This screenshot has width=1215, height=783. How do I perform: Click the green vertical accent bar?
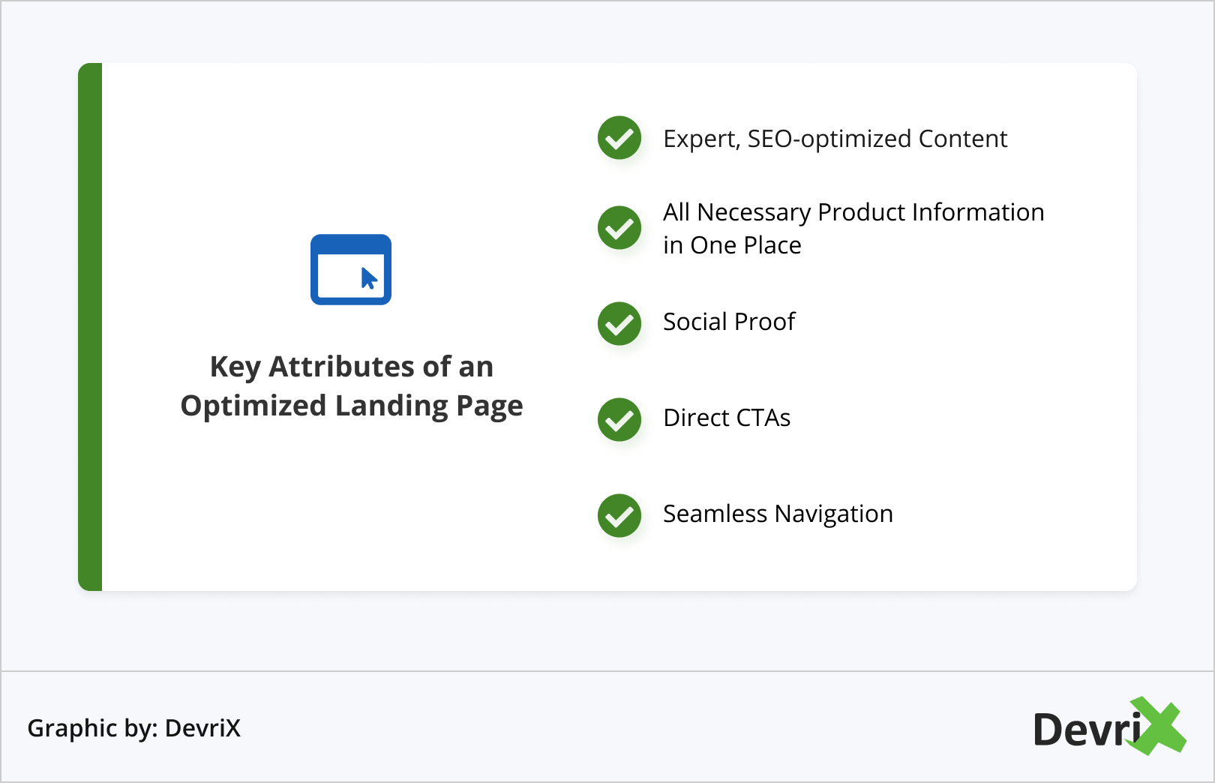pos(90,327)
